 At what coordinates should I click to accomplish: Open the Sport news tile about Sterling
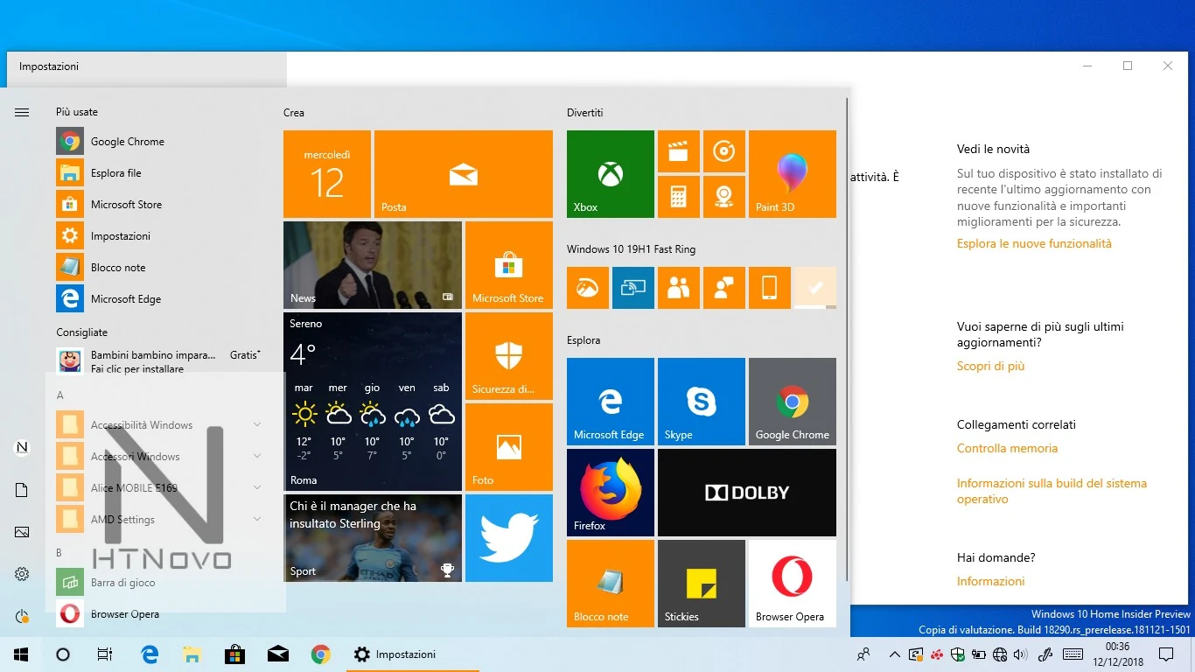[x=372, y=538]
